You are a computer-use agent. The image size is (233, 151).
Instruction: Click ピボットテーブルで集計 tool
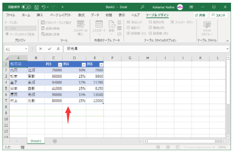point(56,22)
